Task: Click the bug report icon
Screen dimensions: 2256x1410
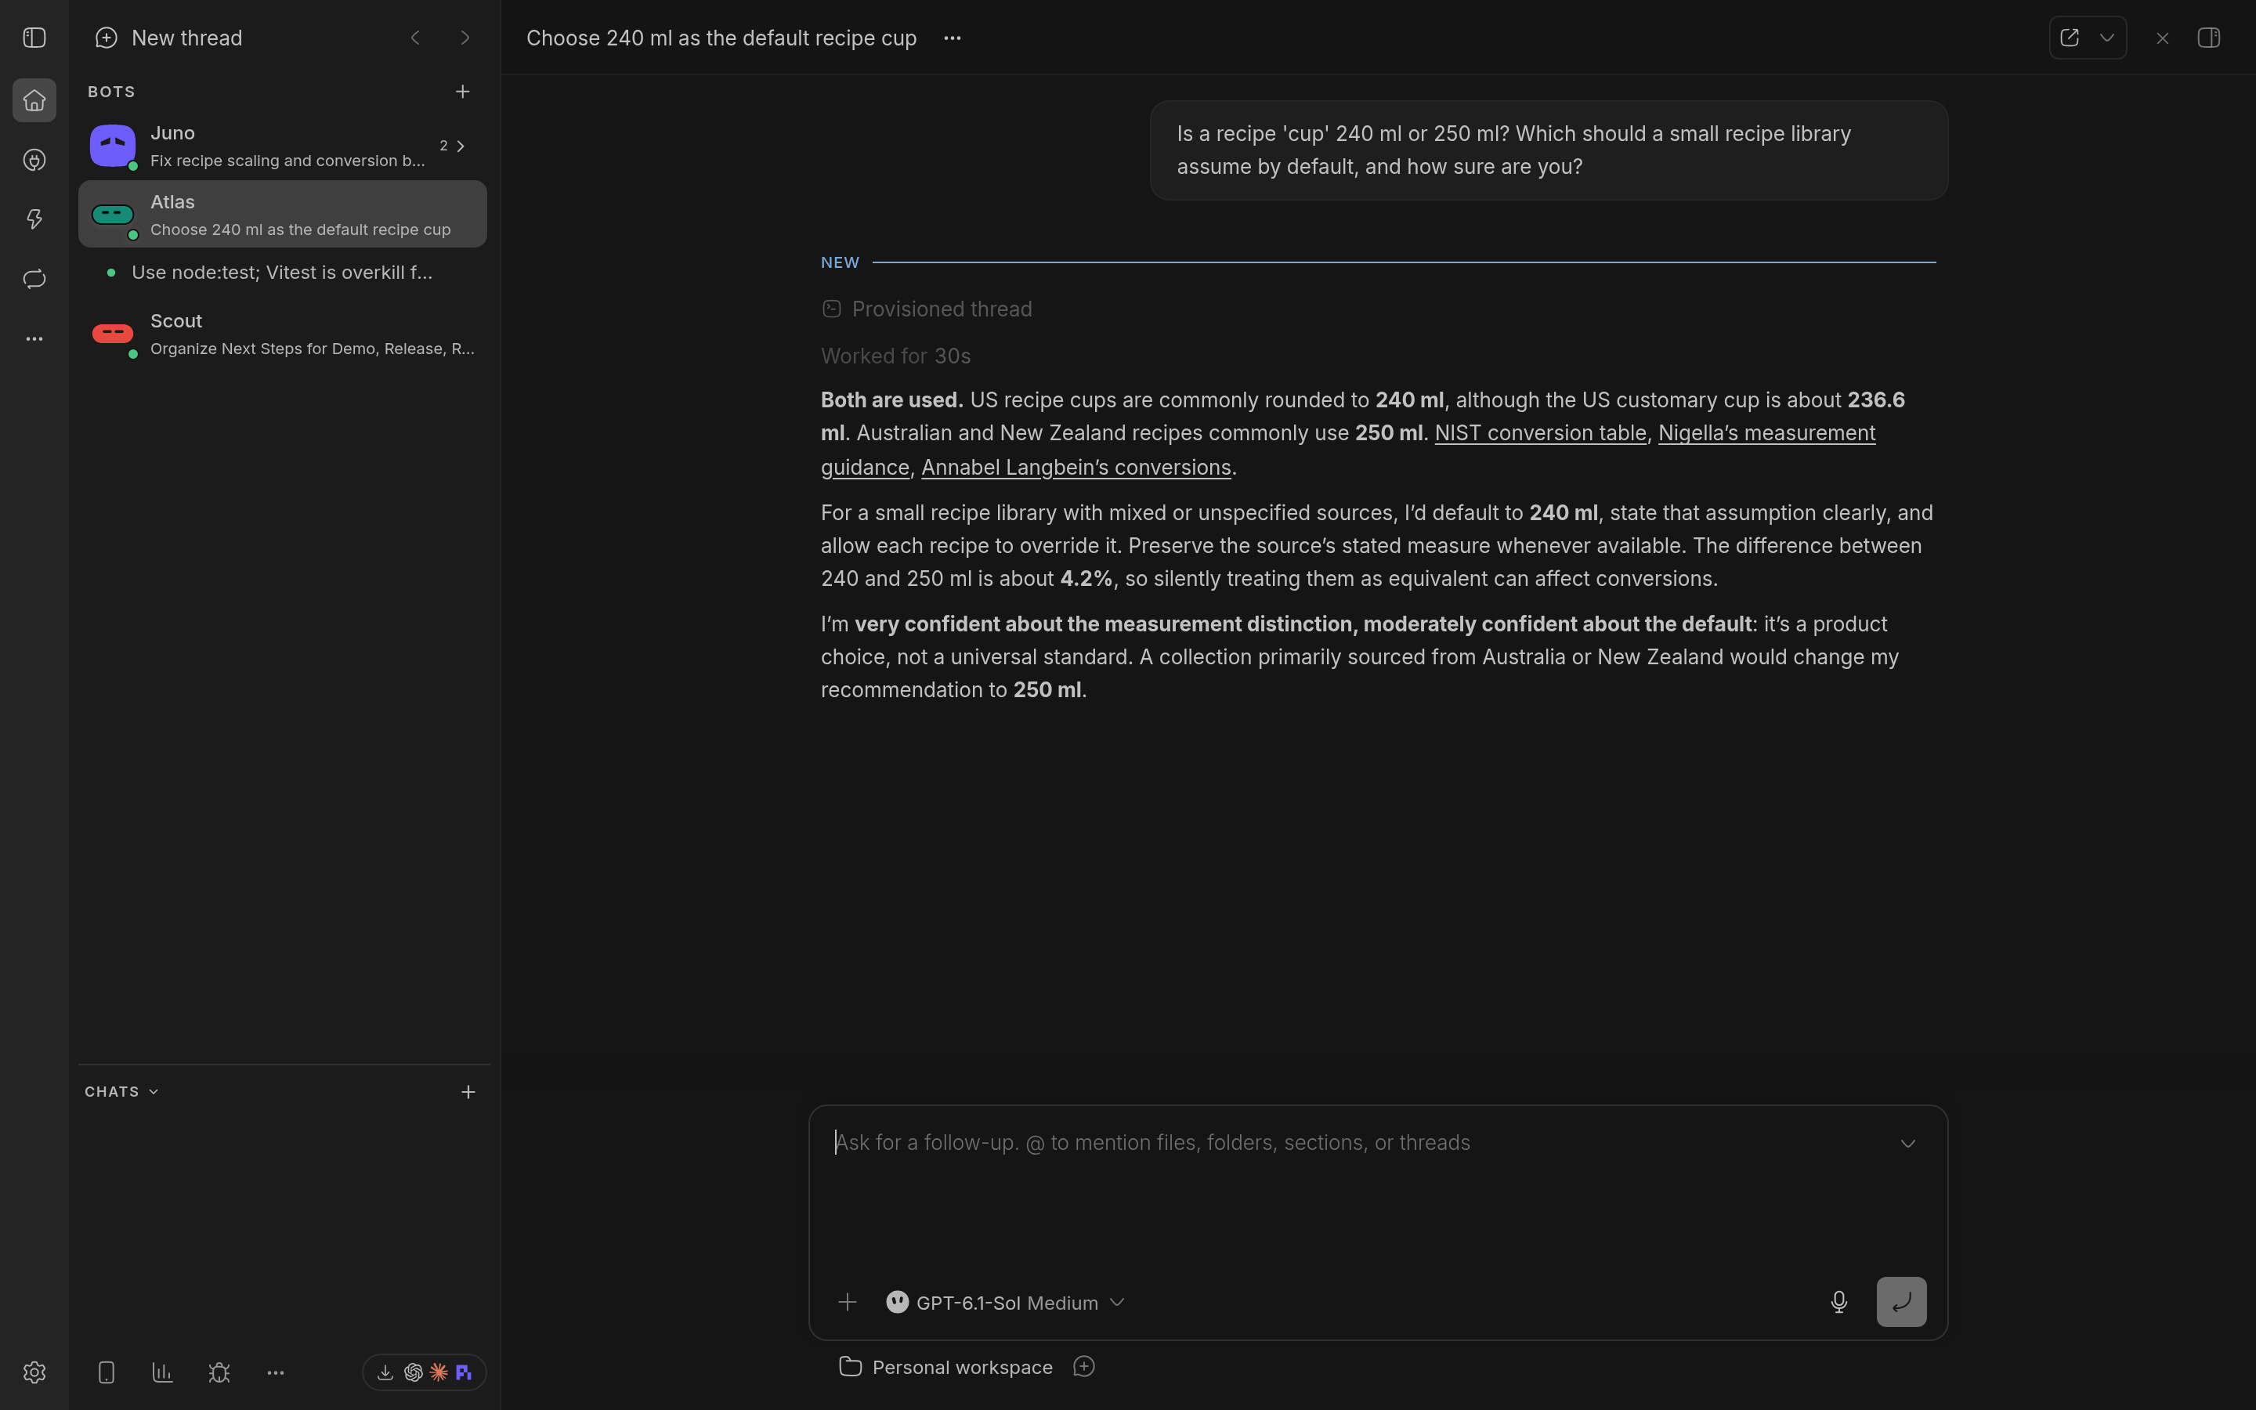Action: coord(219,1372)
